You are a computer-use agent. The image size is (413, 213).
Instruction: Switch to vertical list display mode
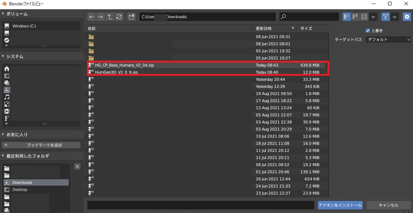347,17
